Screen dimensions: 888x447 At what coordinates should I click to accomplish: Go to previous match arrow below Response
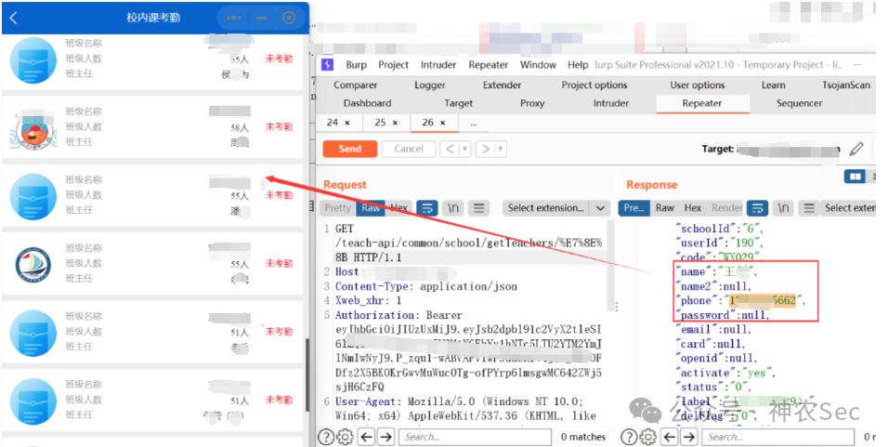tap(670, 437)
